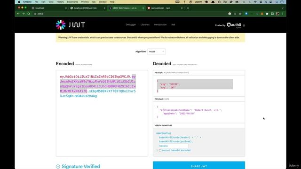Click the secret input field with banana
This screenshot has width=301, height=169.
click(x=174, y=146)
